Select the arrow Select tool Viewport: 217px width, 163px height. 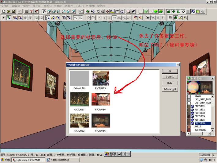point(4,18)
